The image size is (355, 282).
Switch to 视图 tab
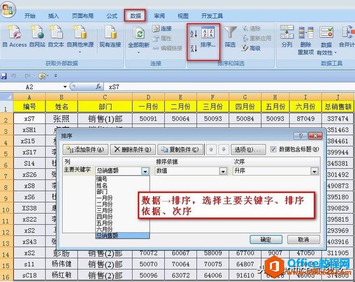coord(182,16)
